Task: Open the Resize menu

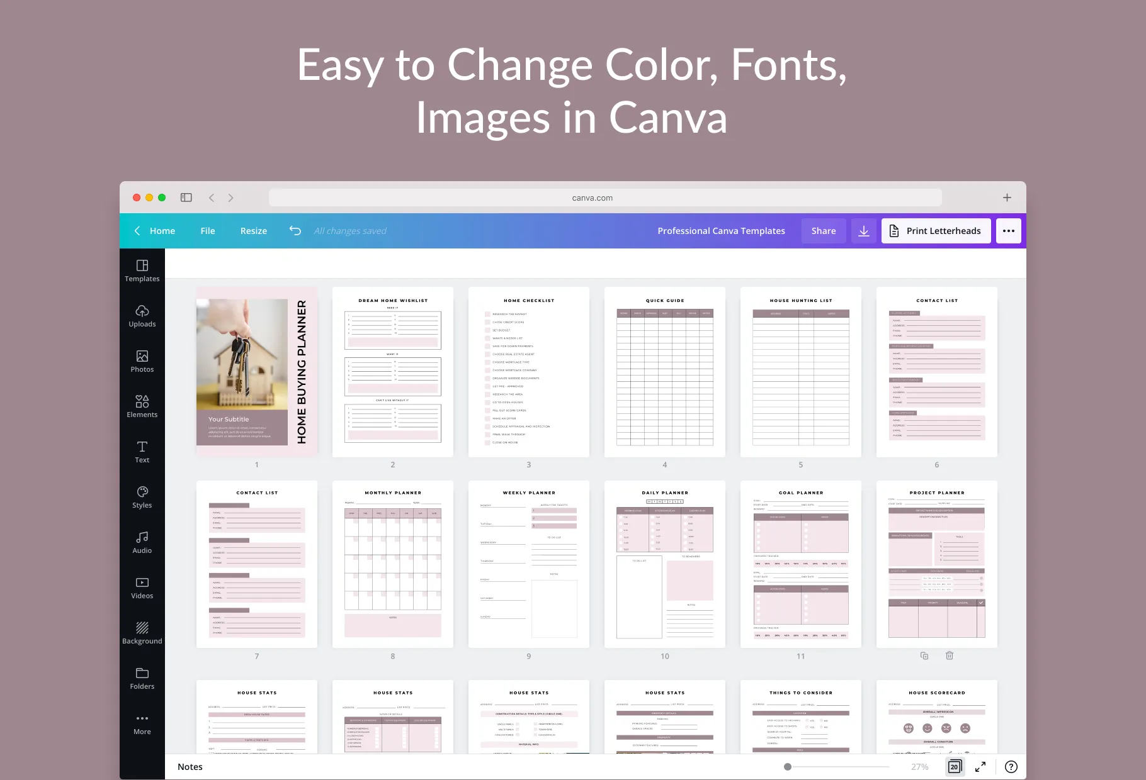Action: (254, 231)
